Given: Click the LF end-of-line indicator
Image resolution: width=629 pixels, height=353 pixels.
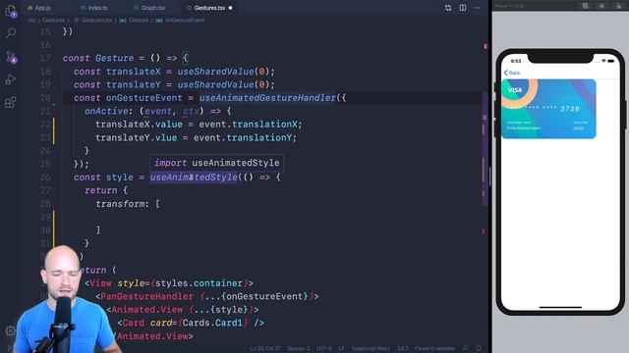Looking at the screenshot, I should pos(341,349).
